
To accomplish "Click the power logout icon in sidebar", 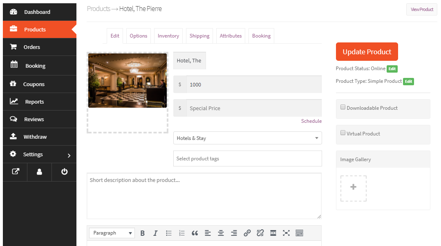I will pos(64,172).
